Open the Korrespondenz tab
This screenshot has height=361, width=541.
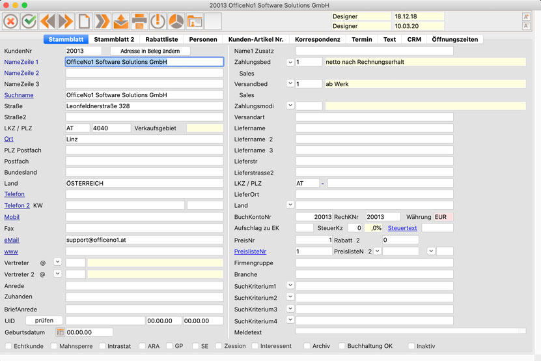tap(318, 39)
